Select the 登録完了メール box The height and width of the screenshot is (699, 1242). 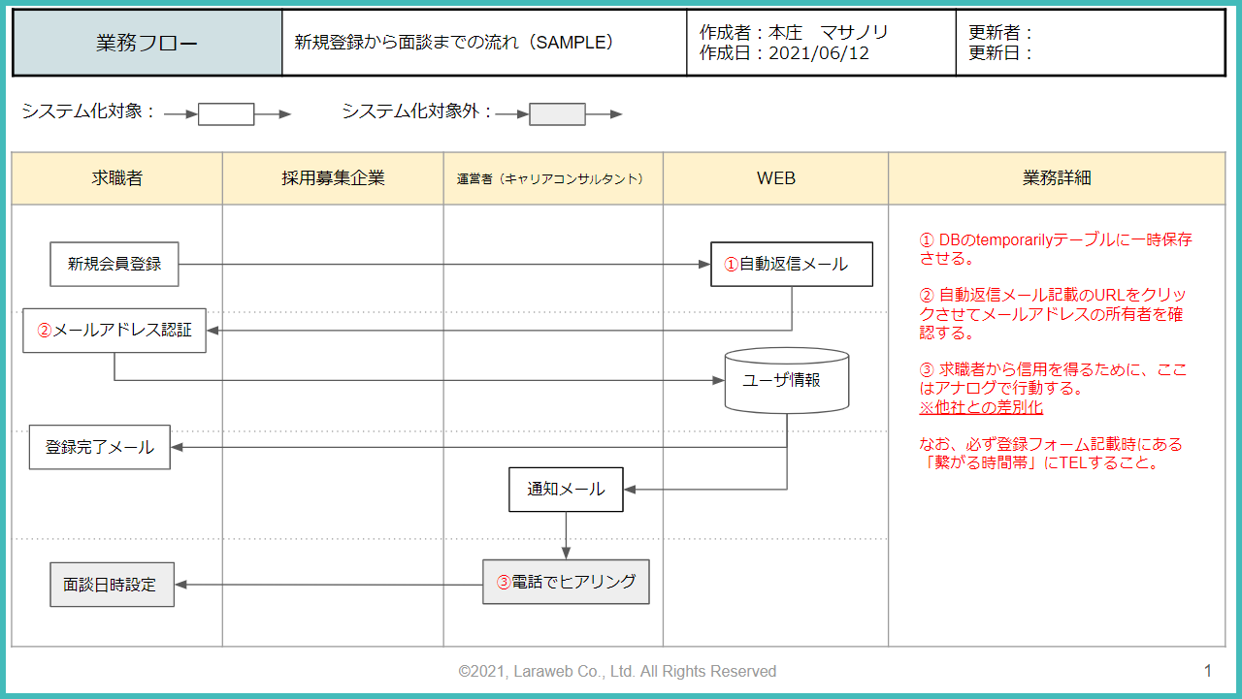(98, 447)
